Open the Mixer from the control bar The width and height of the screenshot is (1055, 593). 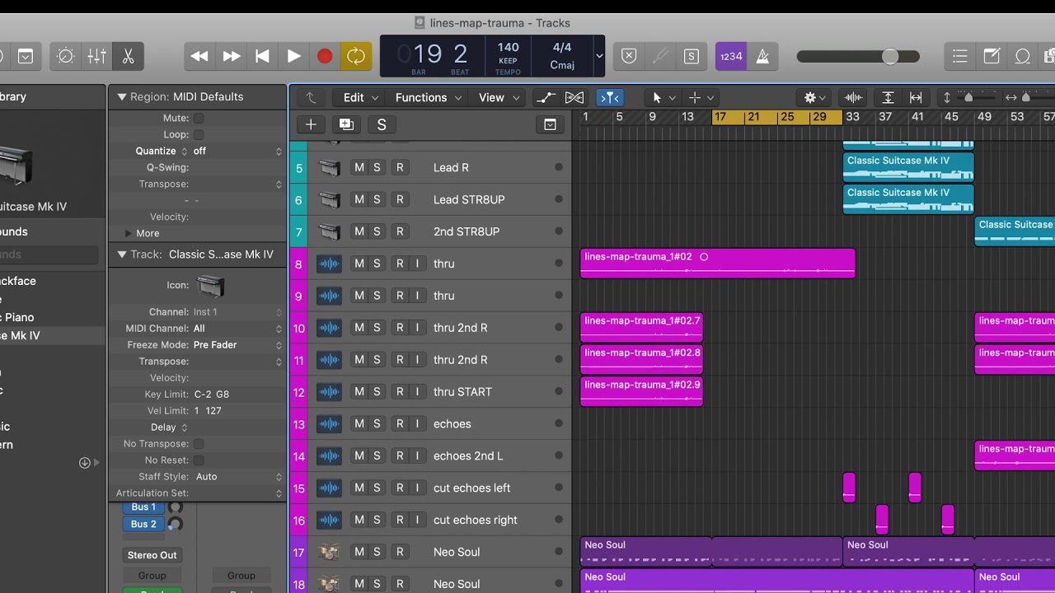pos(96,56)
